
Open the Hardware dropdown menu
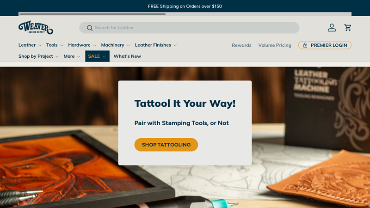[x=82, y=45]
